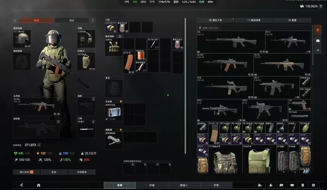The image size is (327, 190).
Task: Click the 精兵套裝 loadout set button
Action: click(26, 172)
